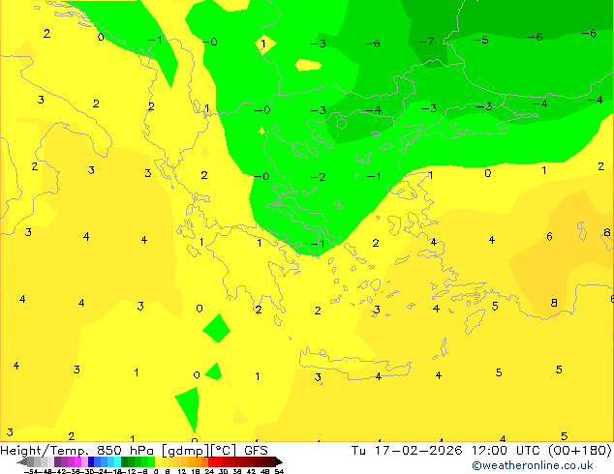The height and width of the screenshot is (474, 614).
Task: Click the "[°C]" unit label
Action: pos(224,451)
